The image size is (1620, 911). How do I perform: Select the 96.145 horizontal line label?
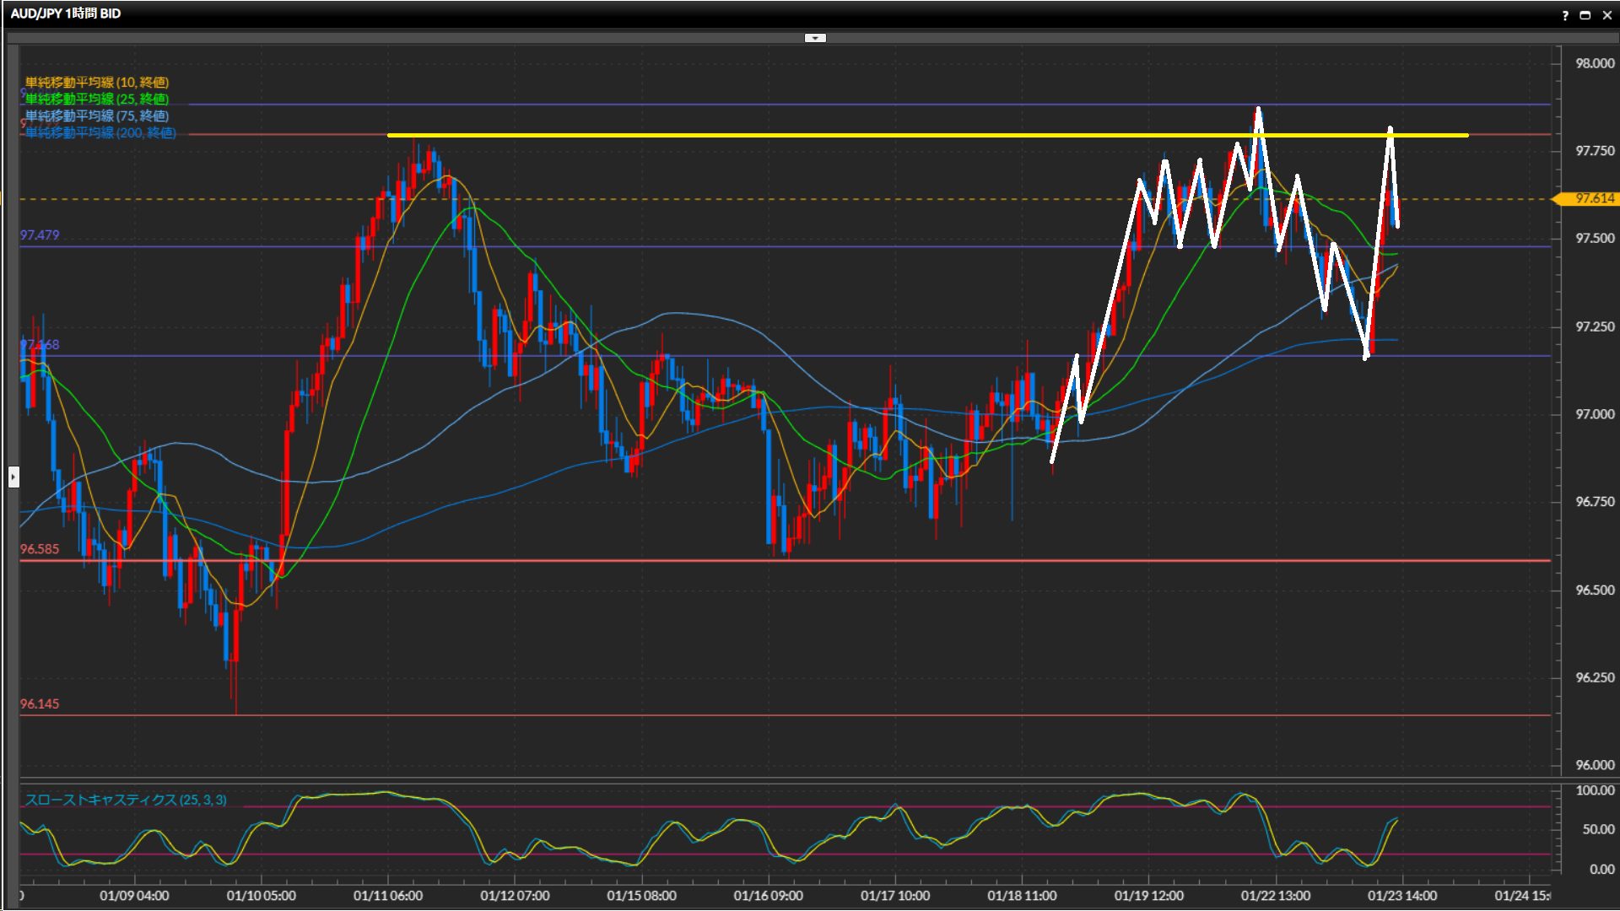pos(40,704)
